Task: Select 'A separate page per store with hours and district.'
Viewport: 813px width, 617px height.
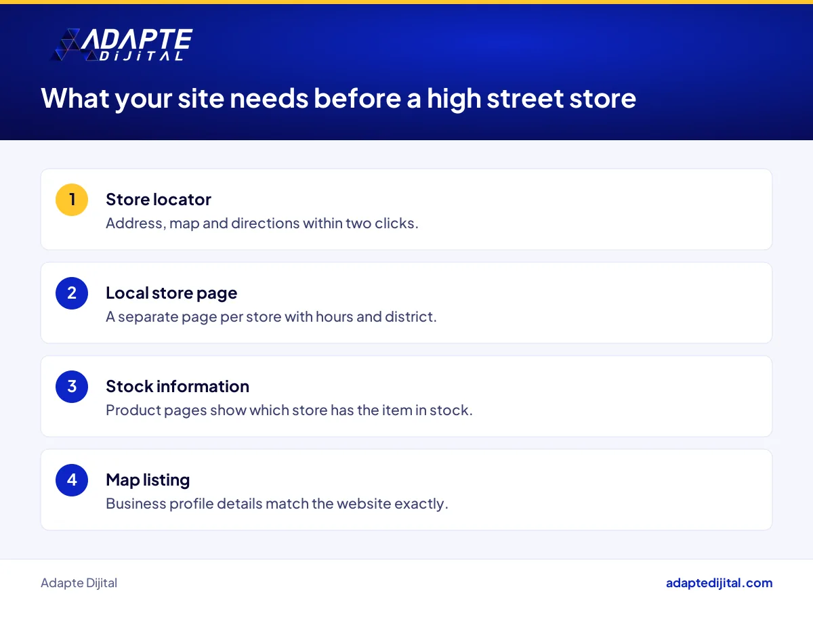Action: coord(271,316)
